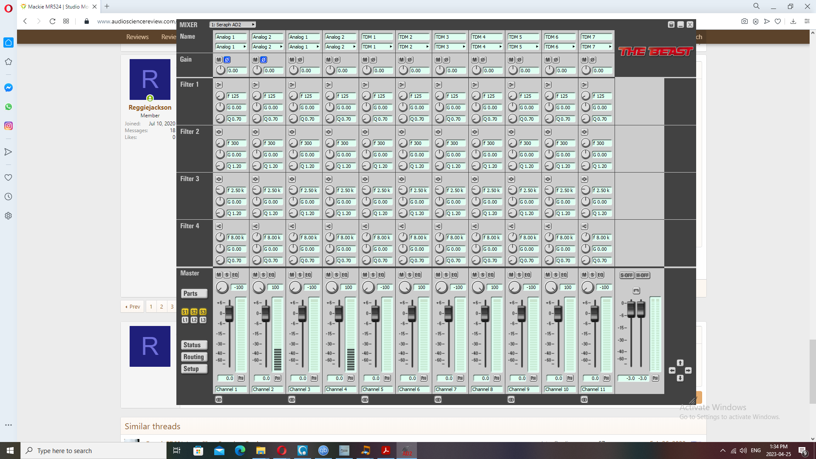Open the Seraph AD2 device dropdown

[233, 25]
